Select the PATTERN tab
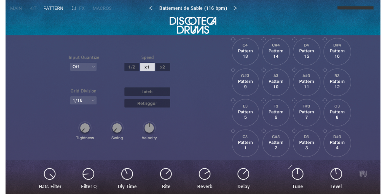386x194 pixels. (53, 8)
